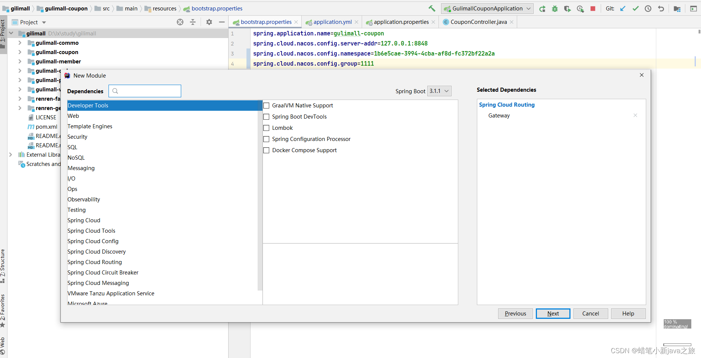This screenshot has width=701, height=358.
Task: Expand the gulimall-member module
Action: (20, 62)
